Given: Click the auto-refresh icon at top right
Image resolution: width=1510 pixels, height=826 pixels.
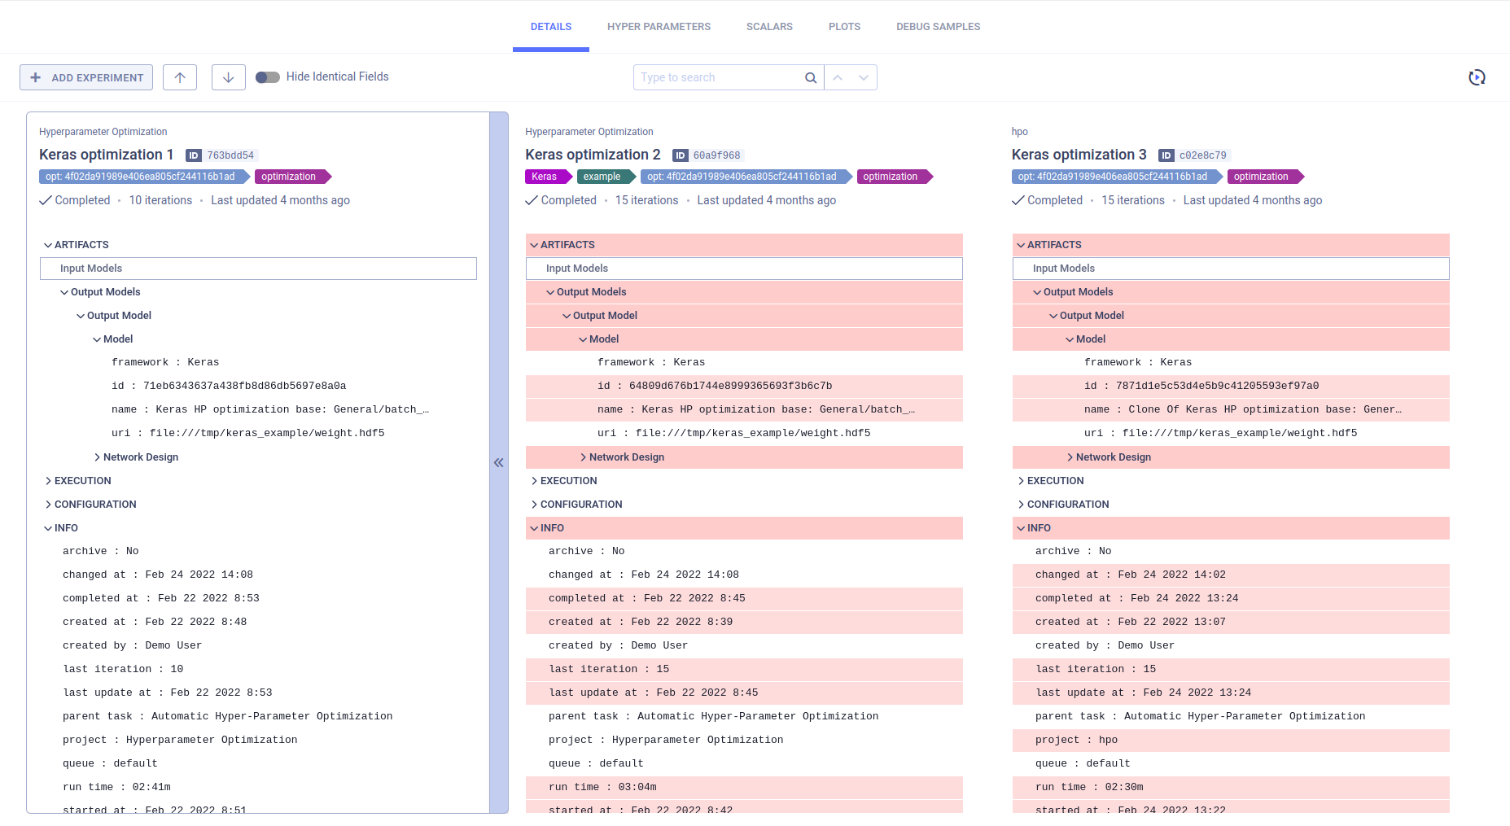Looking at the screenshot, I should [1477, 77].
